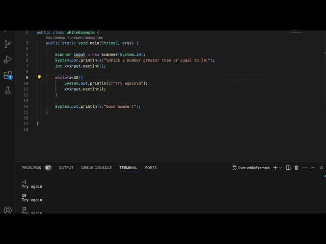Open the launch profile dropdown chevron
The height and width of the screenshot is (244, 326).
coord(281,168)
